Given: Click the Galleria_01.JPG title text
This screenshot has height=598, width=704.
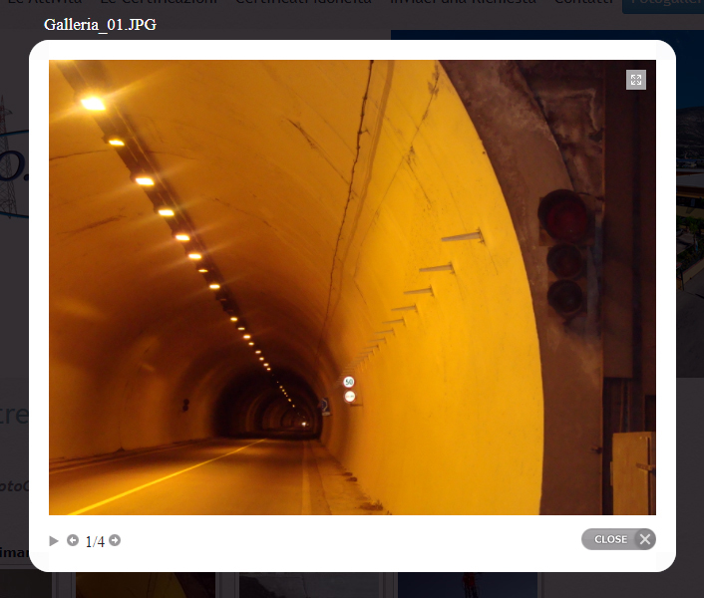Looking at the screenshot, I should [100, 25].
